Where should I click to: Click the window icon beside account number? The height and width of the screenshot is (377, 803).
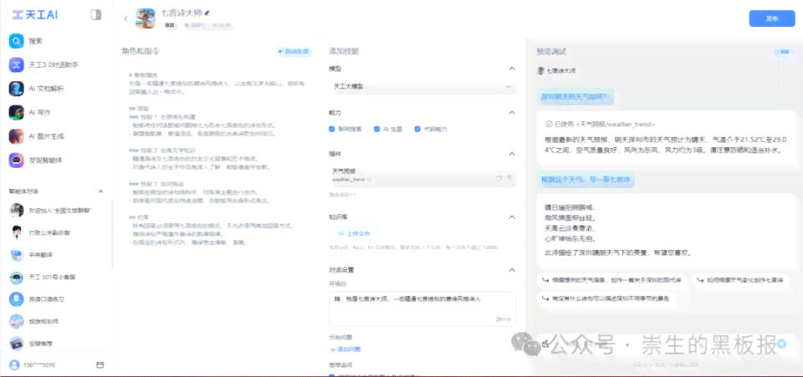pyautogui.click(x=100, y=365)
